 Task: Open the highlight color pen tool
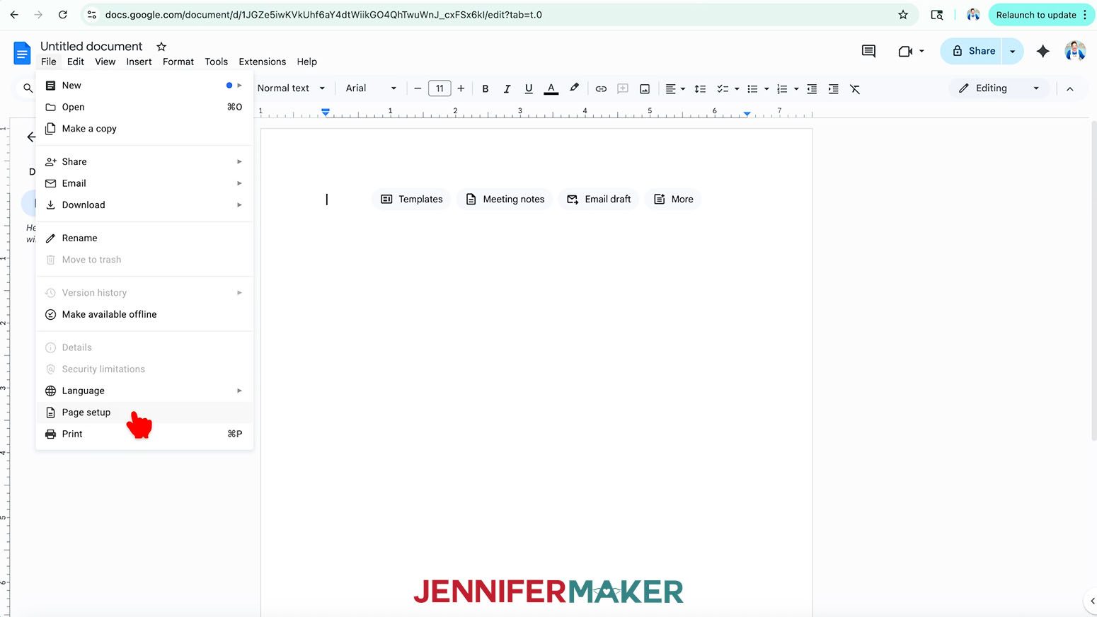point(574,88)
